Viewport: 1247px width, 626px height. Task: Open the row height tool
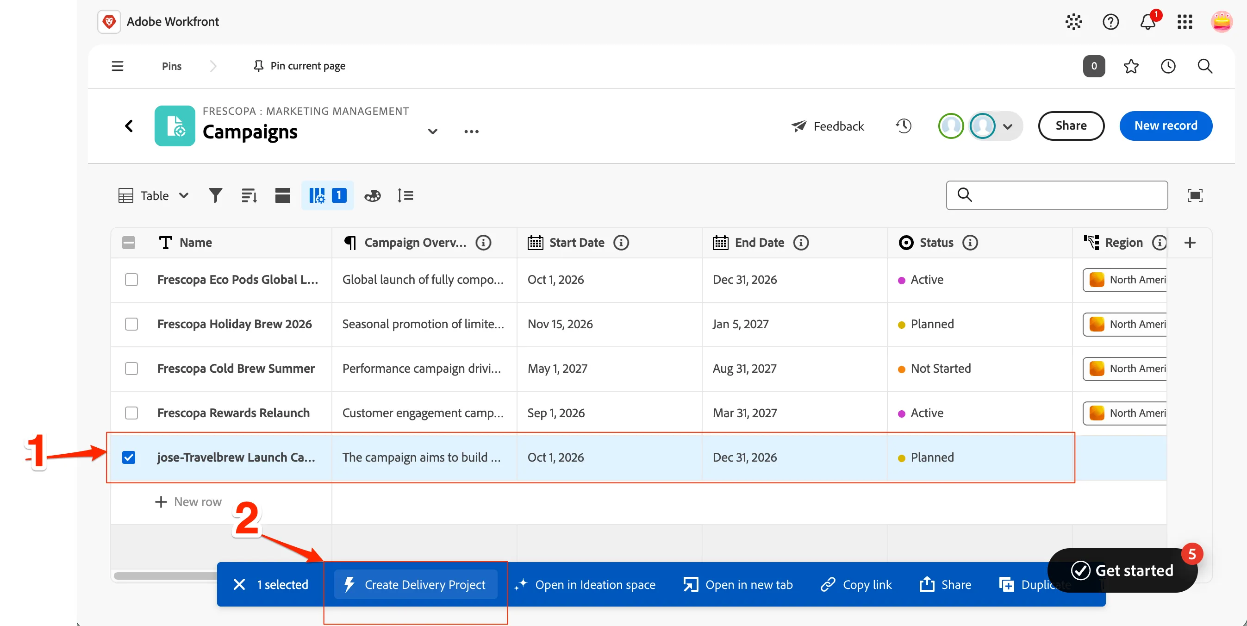tap(405, 195)
